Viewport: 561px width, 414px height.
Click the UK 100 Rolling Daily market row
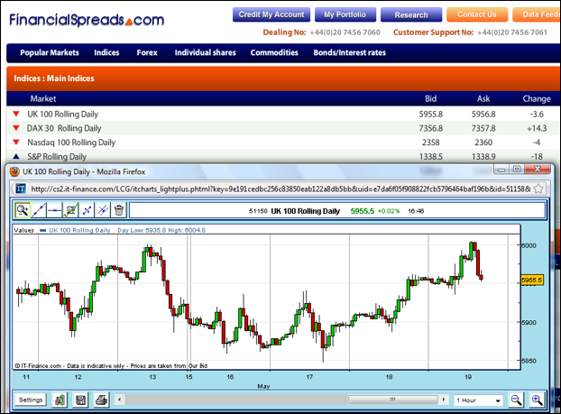(x=283, y=115)
